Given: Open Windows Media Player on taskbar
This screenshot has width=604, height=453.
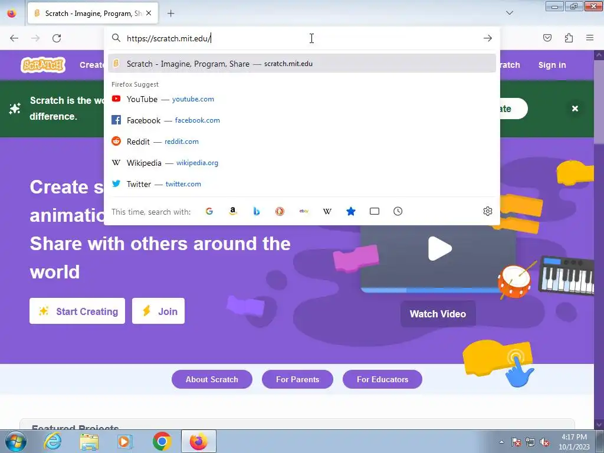Looking at the screenshot, I should 125,441.
